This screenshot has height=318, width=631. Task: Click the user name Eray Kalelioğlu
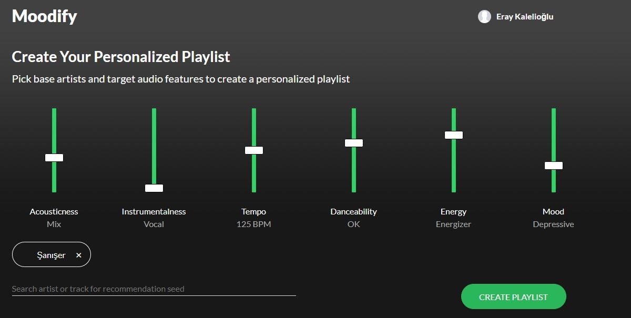click(524, 16)
